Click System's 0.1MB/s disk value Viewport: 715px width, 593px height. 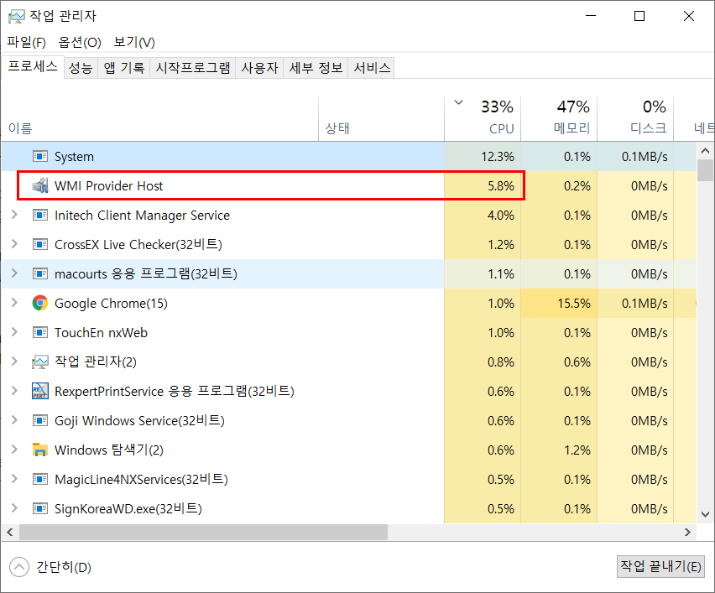[x=645, y=157]
